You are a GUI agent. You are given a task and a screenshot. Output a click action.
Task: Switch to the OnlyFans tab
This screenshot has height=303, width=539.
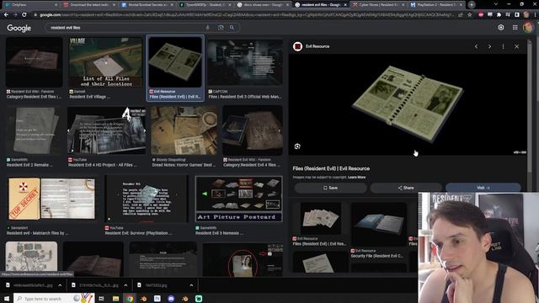[30, 5]
